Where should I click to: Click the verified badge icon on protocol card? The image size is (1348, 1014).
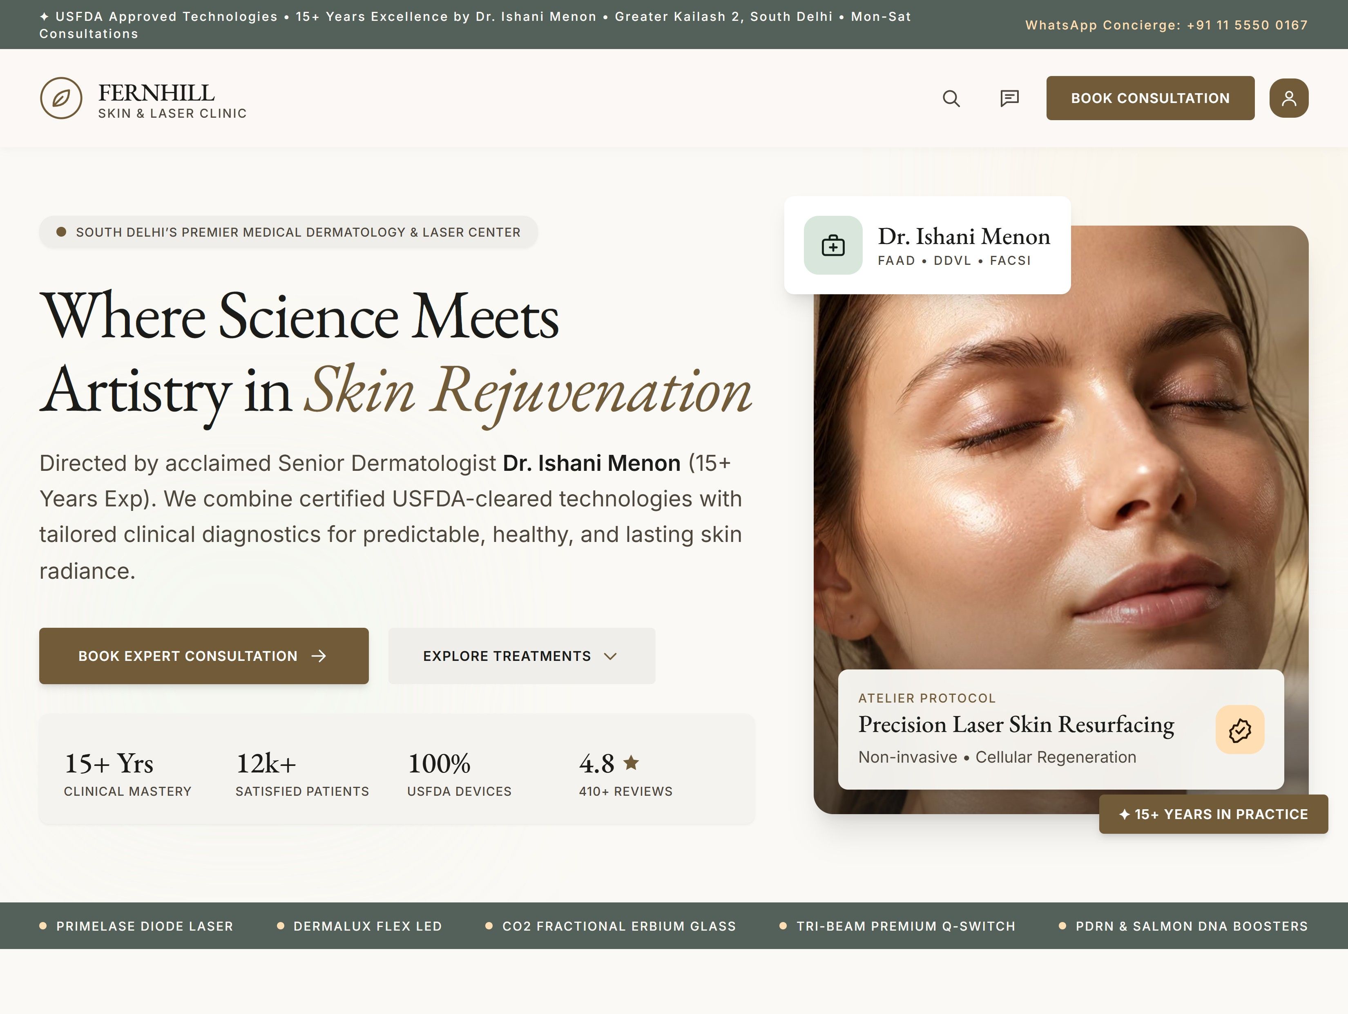[x=1240, y=730]
